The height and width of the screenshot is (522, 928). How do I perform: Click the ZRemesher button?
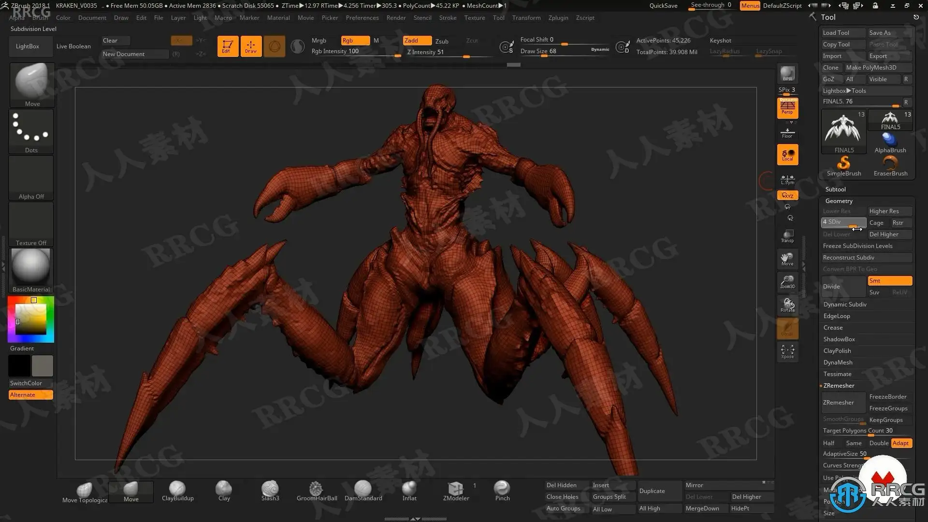pos(843,403)
